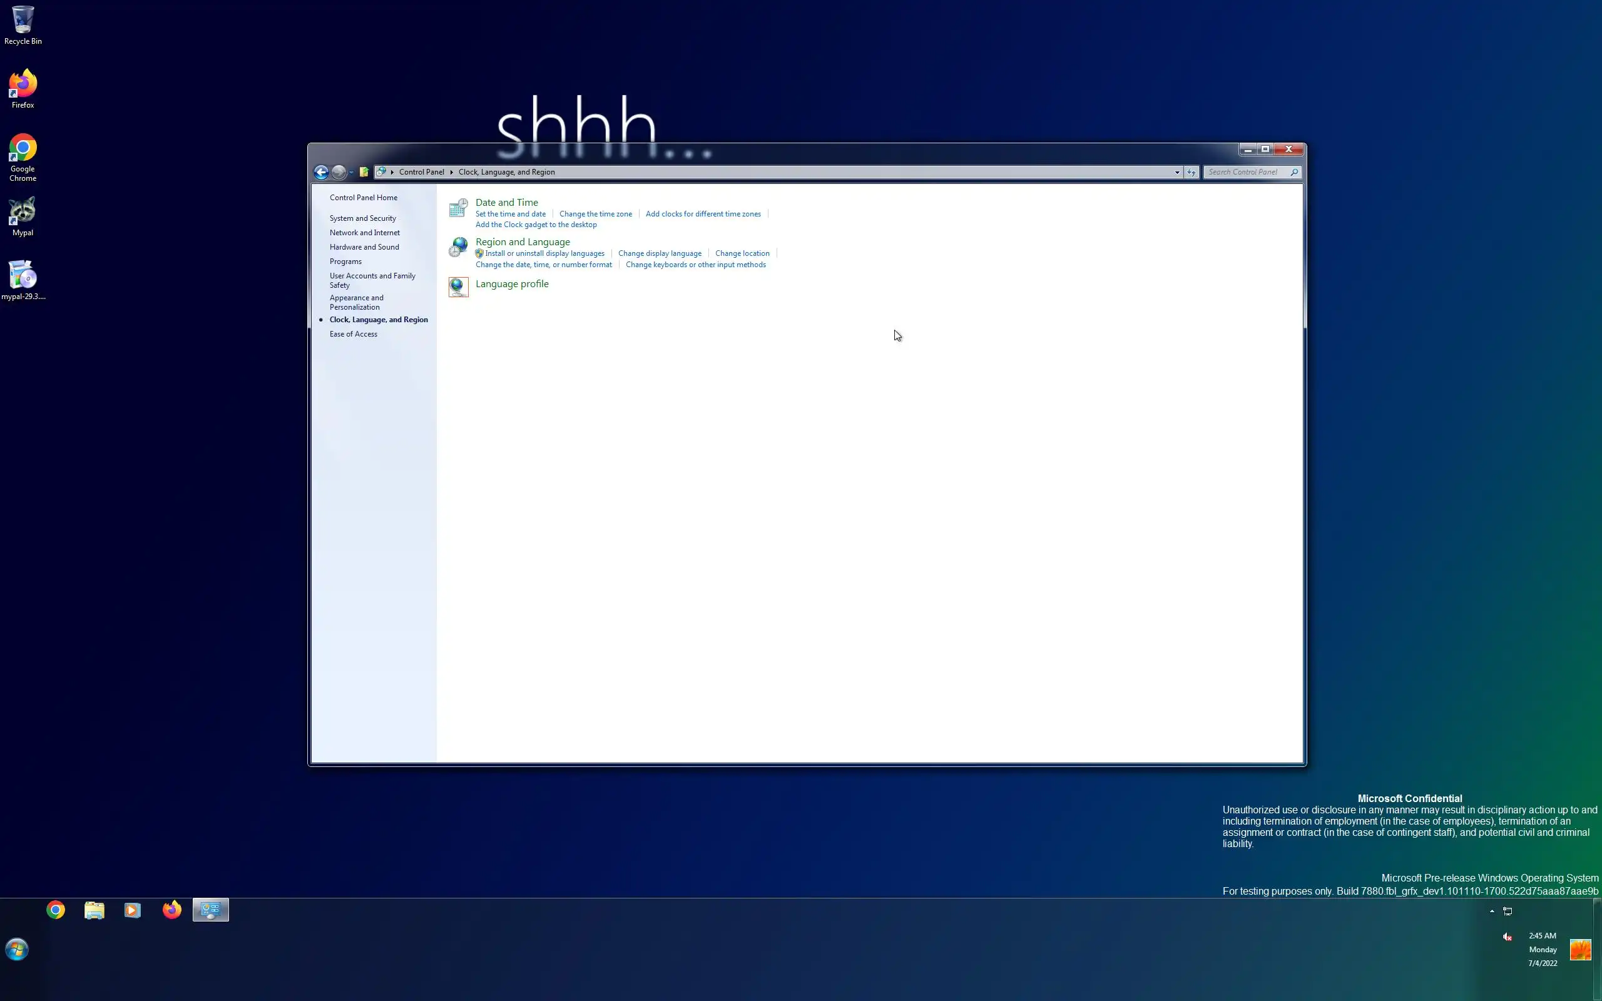Screen dimensions: 1602x1001
Task: Open recent pages dropdown next to Forward button
Action: click(x=352, y=172)
